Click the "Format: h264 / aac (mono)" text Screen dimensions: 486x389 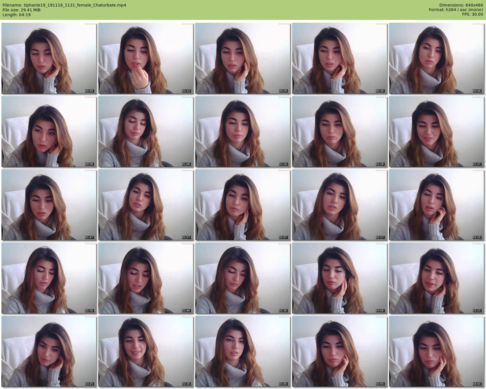456,10
